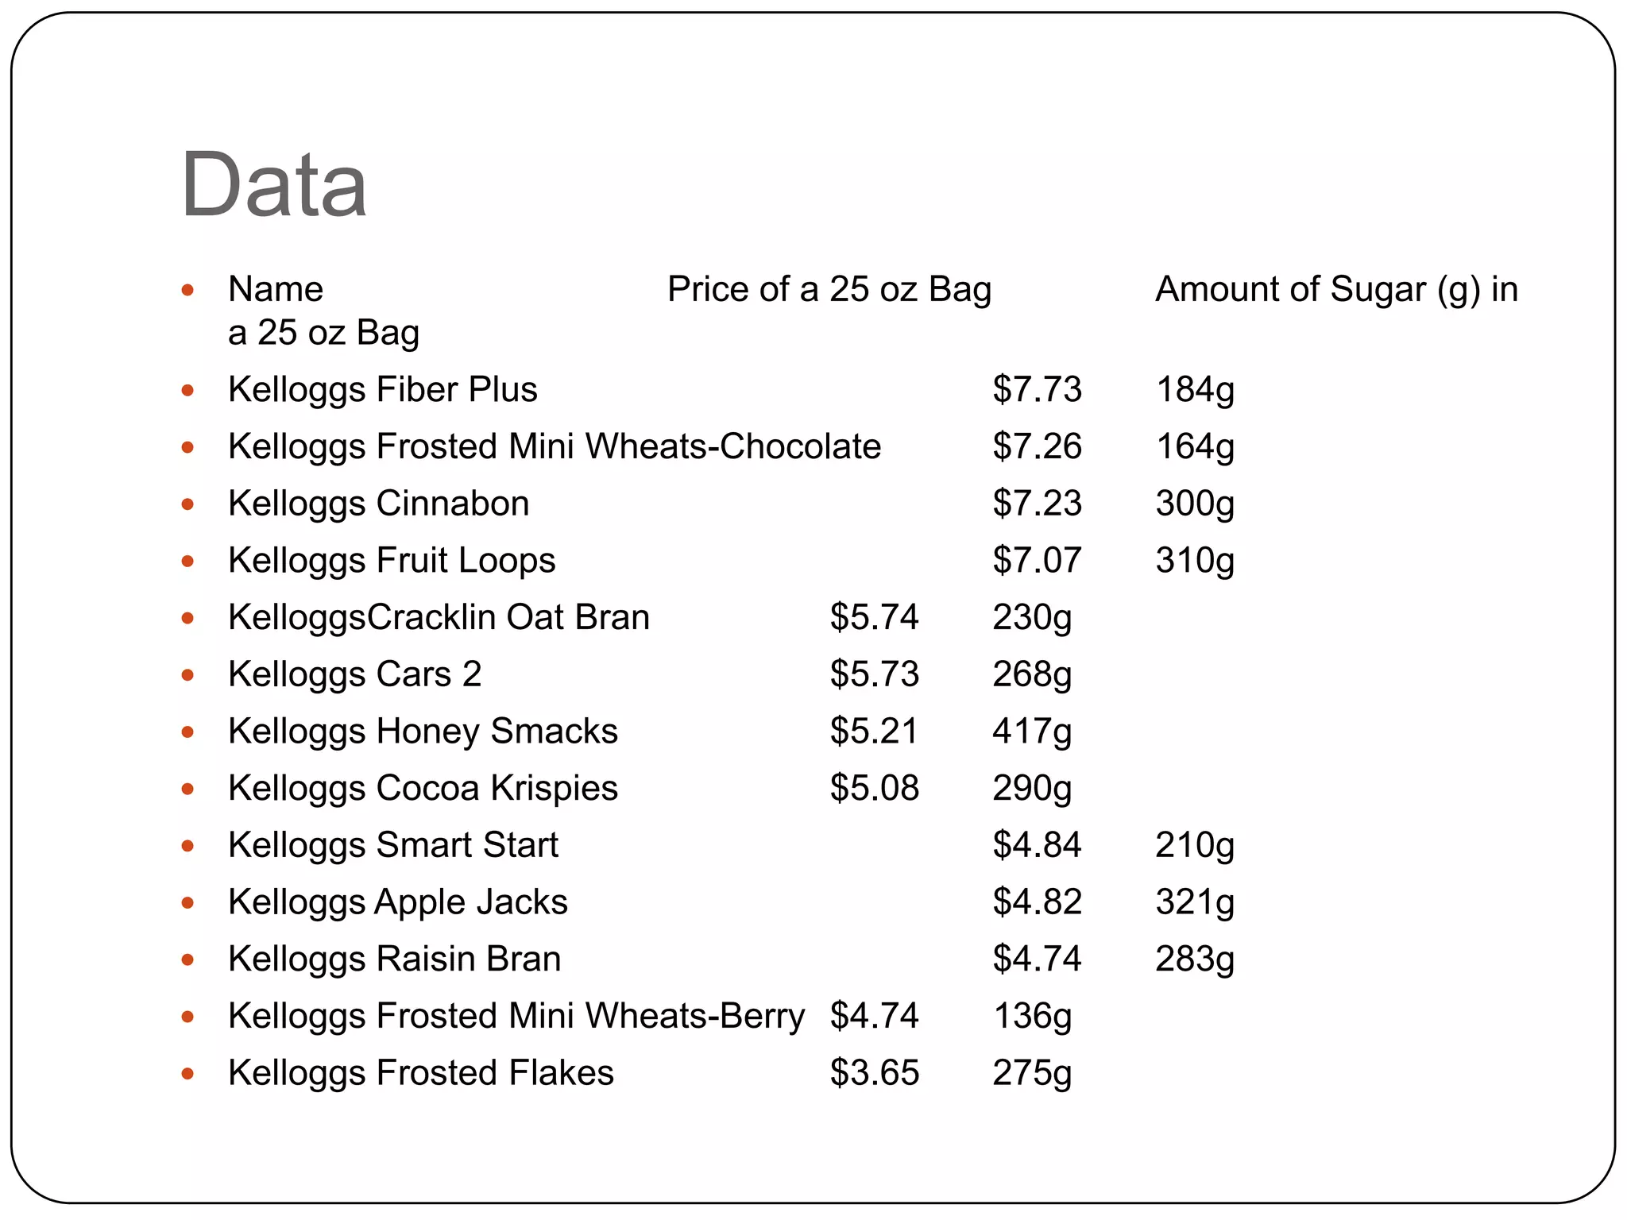Select the "Name" column header text

coord(276,289)
